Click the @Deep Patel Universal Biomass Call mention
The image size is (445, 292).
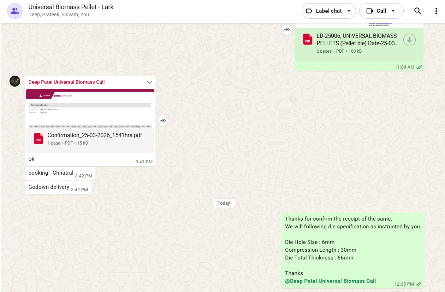[330, 281]
